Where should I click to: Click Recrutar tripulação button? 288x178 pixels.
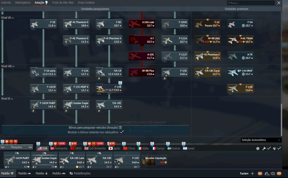click(154, 160)
